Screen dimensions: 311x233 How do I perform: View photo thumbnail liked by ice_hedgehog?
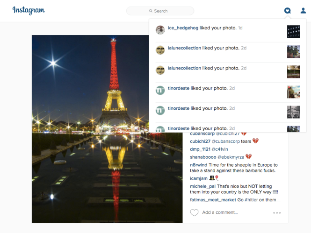point(293,31)
